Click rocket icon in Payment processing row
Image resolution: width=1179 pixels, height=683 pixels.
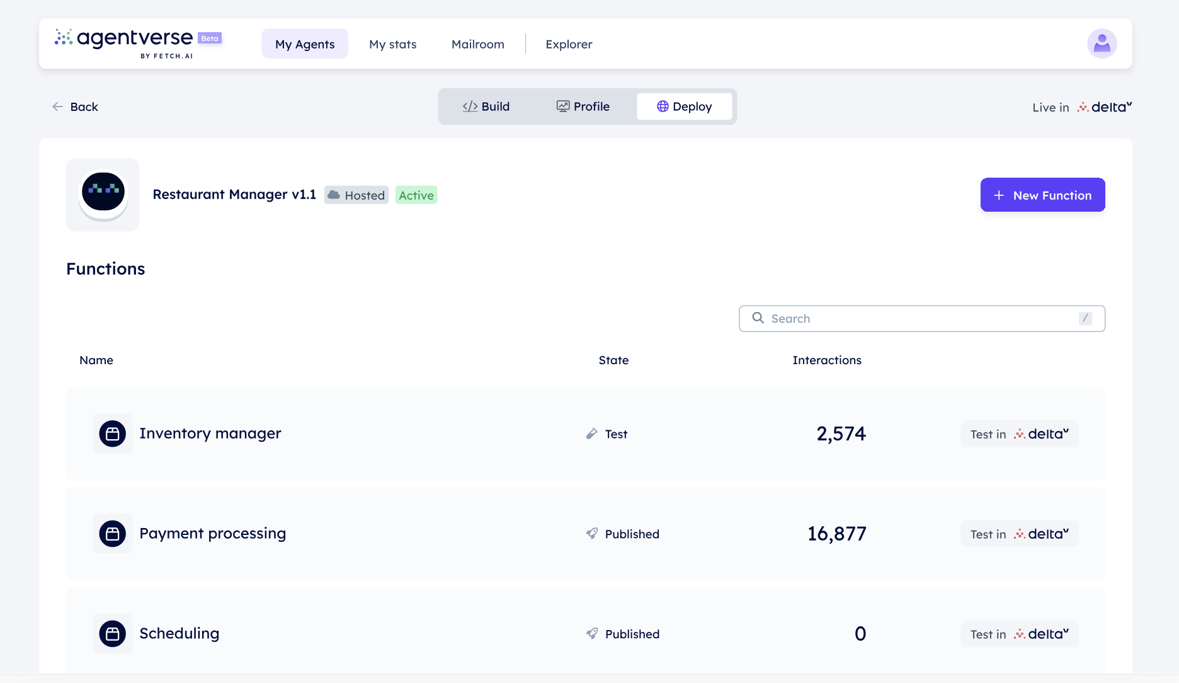(591, 534)
